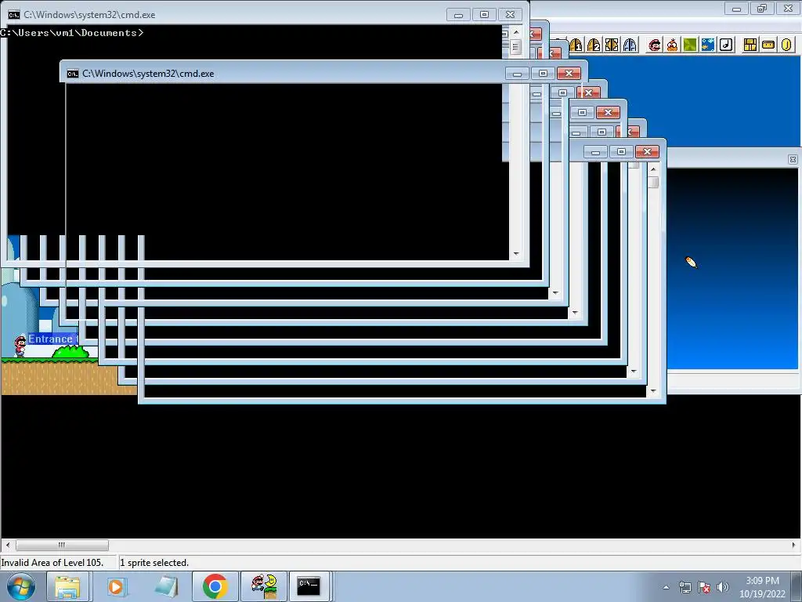Open Action Center flag tray icon
The height and width of the screenshot is (602, 802).
[x=704, y=587]
